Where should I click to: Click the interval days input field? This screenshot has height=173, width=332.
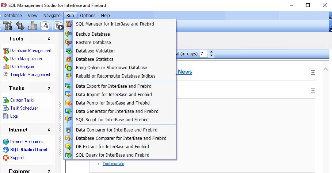(x=204, y=54)
